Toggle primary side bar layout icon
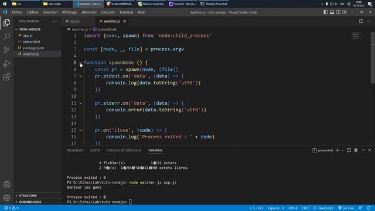Viewport: 375px width, 211px height. (326, 12)
